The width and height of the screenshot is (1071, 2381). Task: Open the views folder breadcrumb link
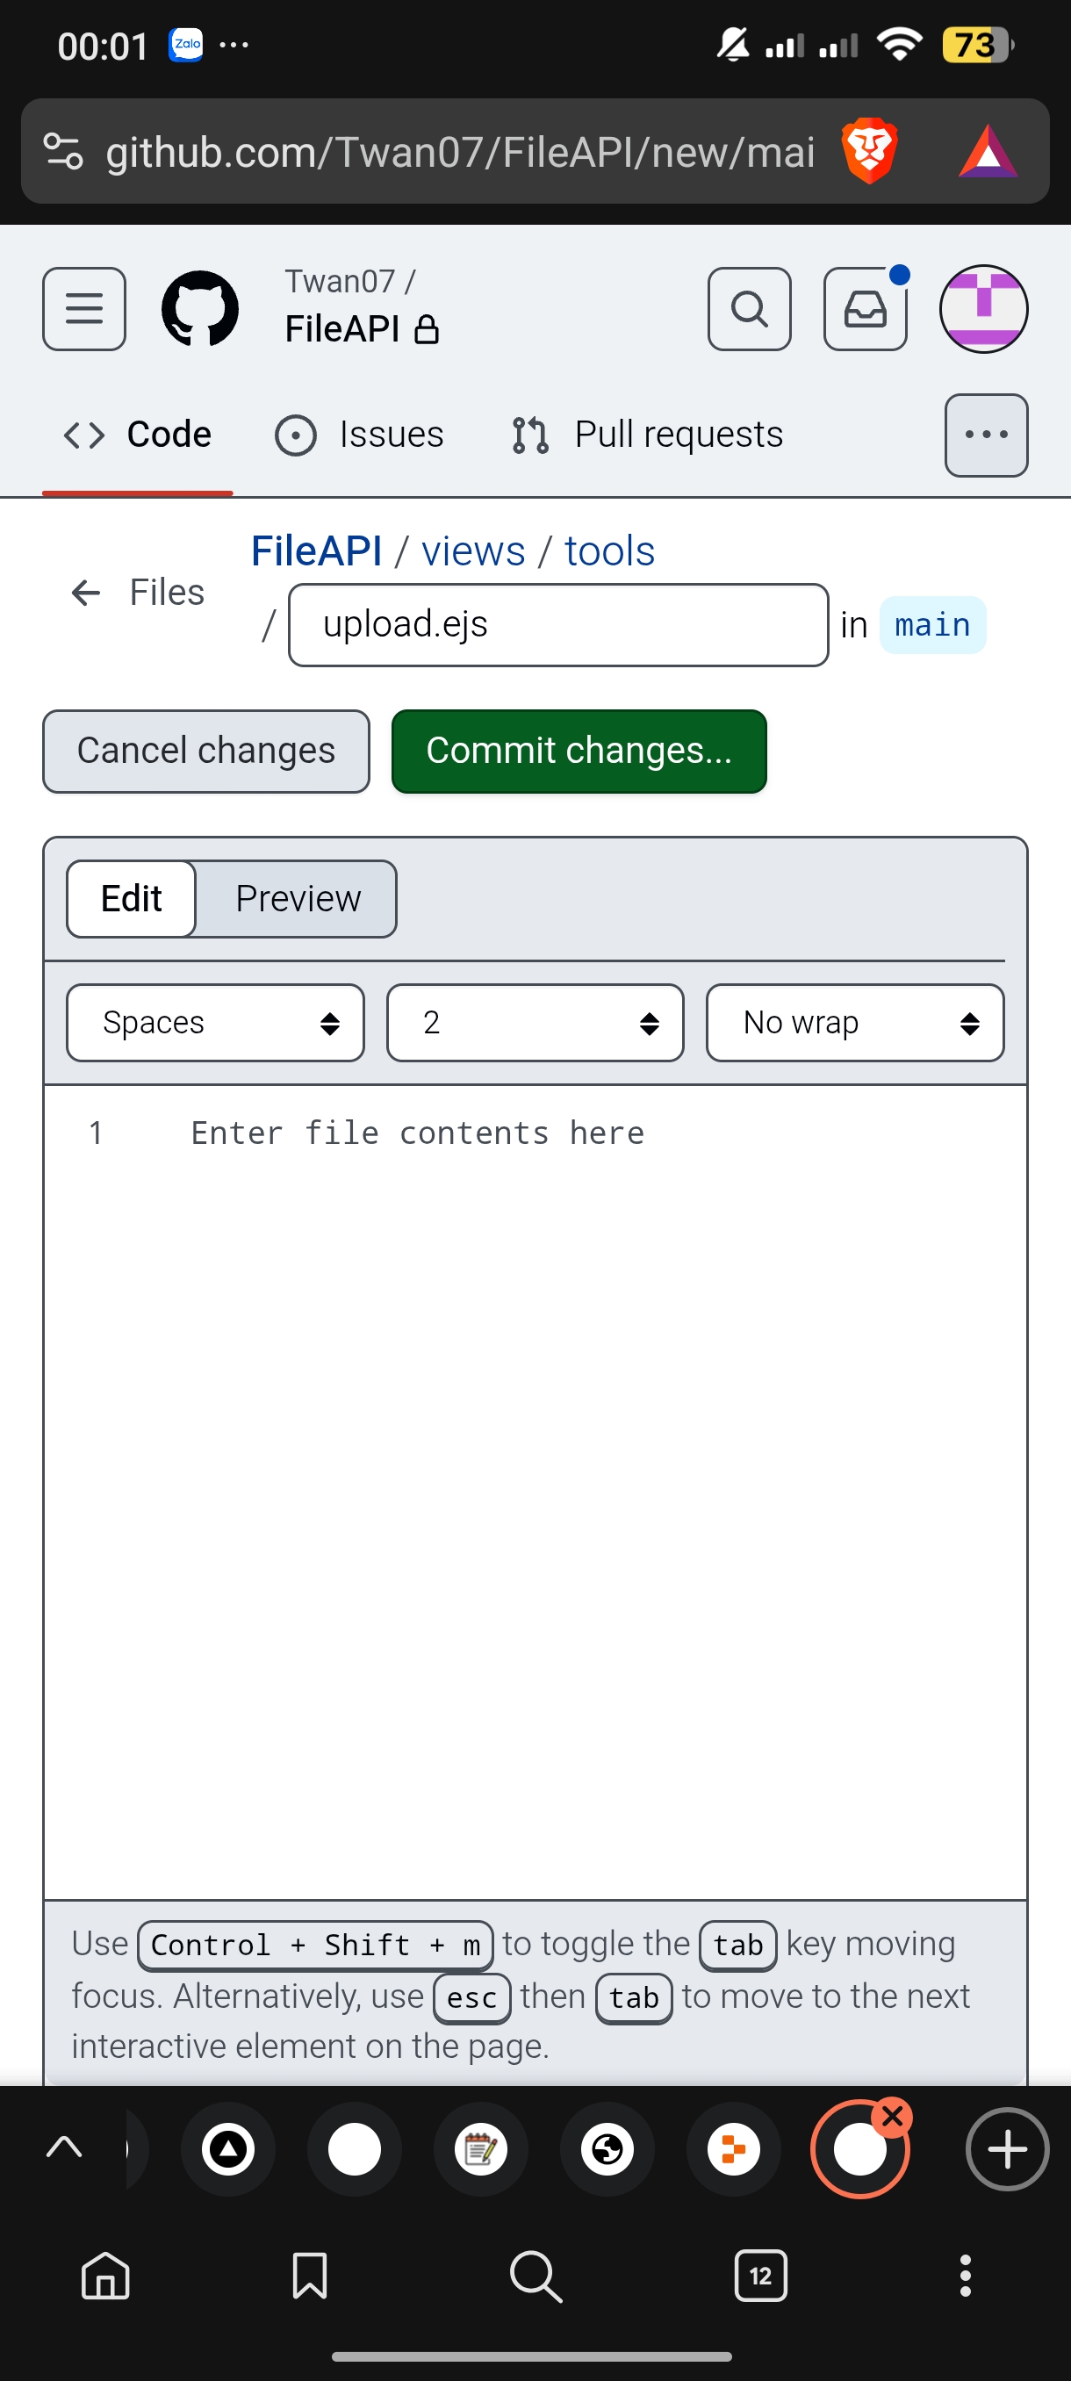[x=473, y=550]
